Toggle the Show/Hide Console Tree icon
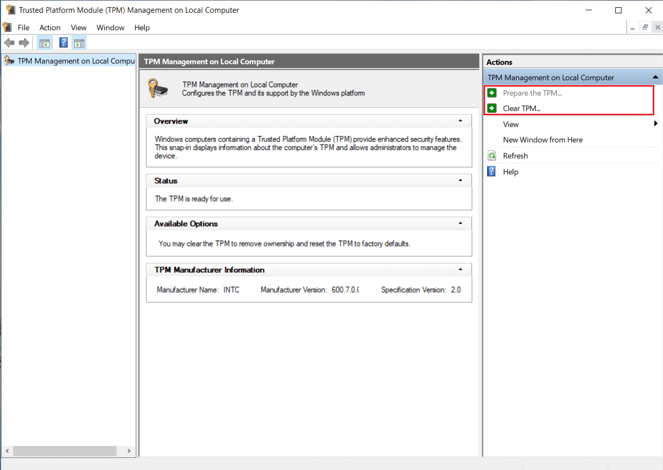663x470 pixels. (x=44, y=43)
